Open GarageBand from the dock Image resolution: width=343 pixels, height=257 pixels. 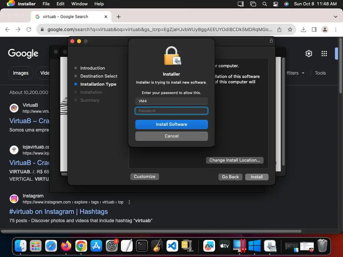click(x=157, y=246)
